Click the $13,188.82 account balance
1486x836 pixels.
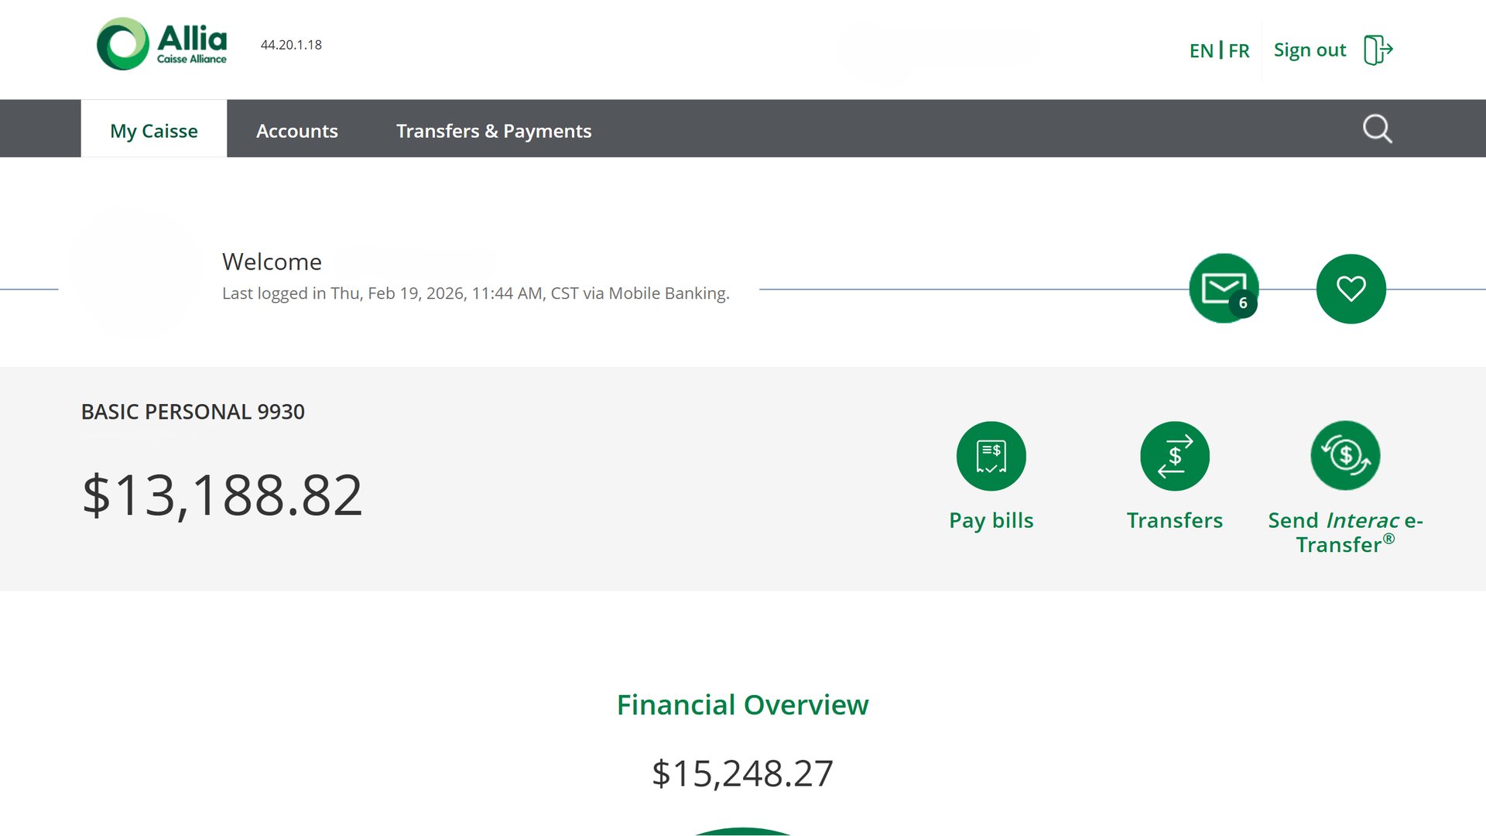coord(222,495)
